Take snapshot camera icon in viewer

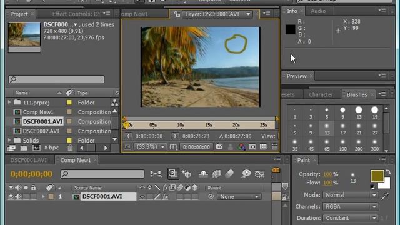click(219, 147)
